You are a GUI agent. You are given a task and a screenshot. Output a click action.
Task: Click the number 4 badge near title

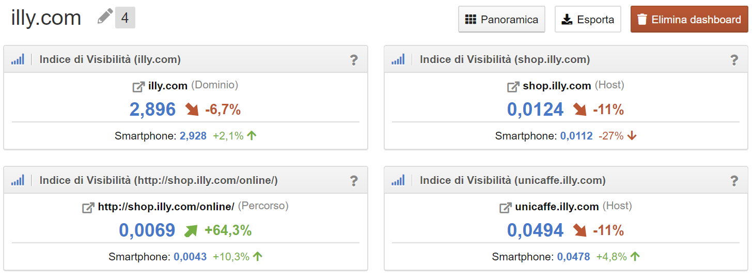pyautogui.click(x=125, y=18)
